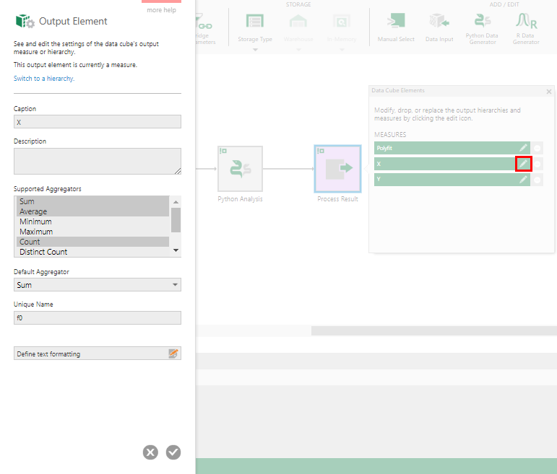Click the Caption input field
The width and height of the screenshot is (557, 474).
pos(97,123)
